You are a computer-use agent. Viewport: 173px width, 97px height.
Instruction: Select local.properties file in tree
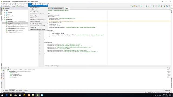click(14, 32)
